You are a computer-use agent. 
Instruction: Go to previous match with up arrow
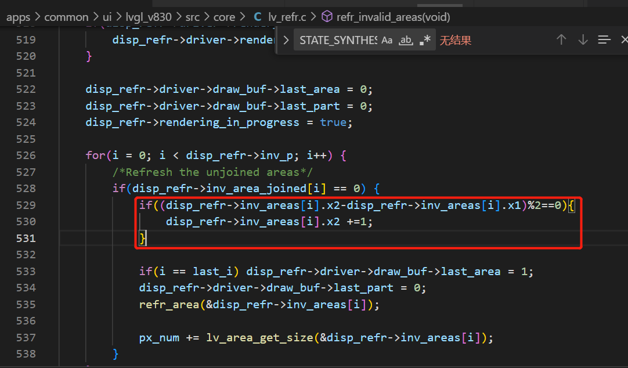click(x=561, y=39)
